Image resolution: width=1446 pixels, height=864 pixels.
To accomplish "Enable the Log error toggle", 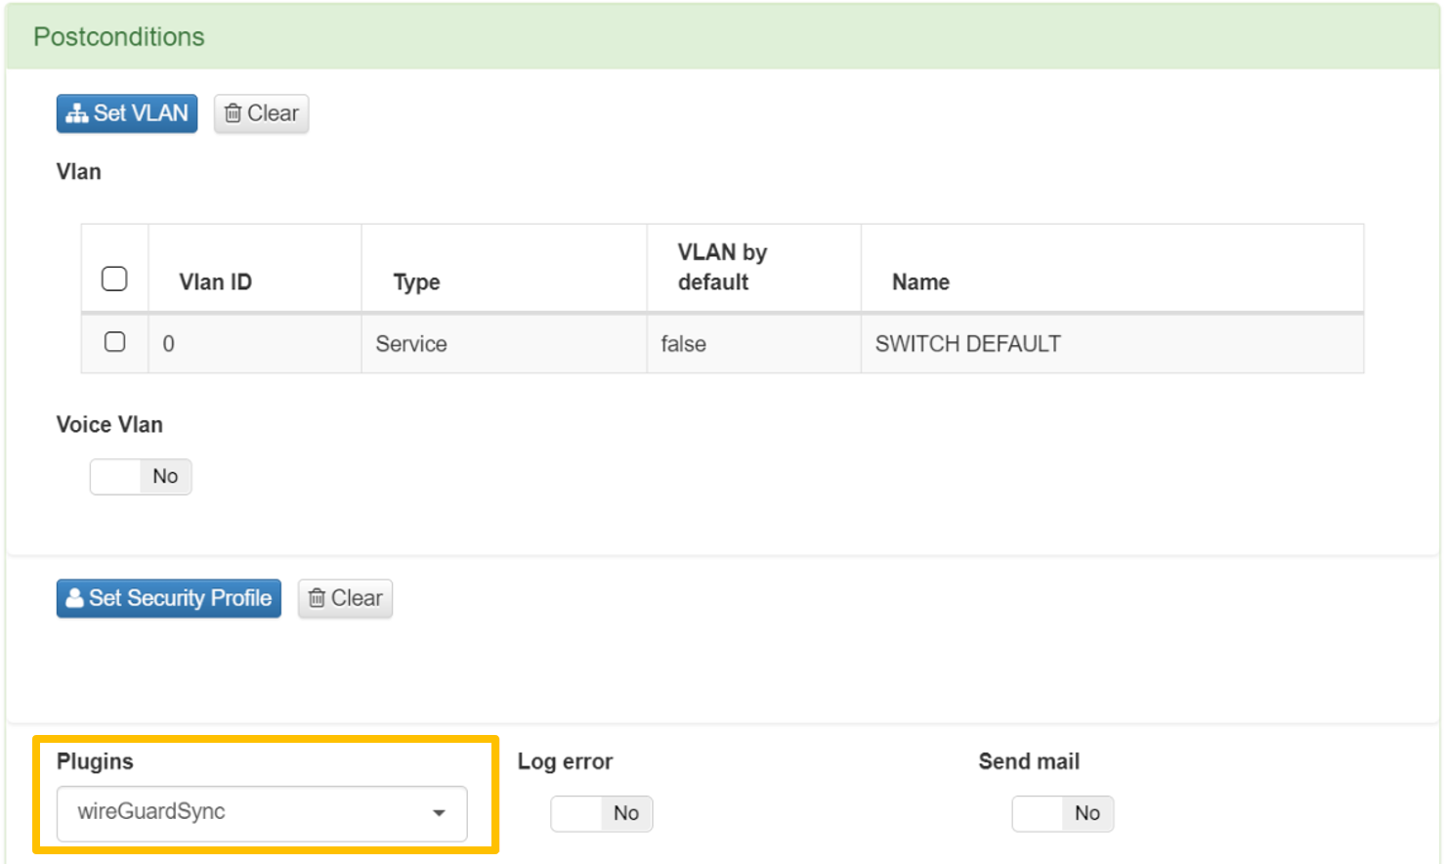I will [x=601, y=813].
